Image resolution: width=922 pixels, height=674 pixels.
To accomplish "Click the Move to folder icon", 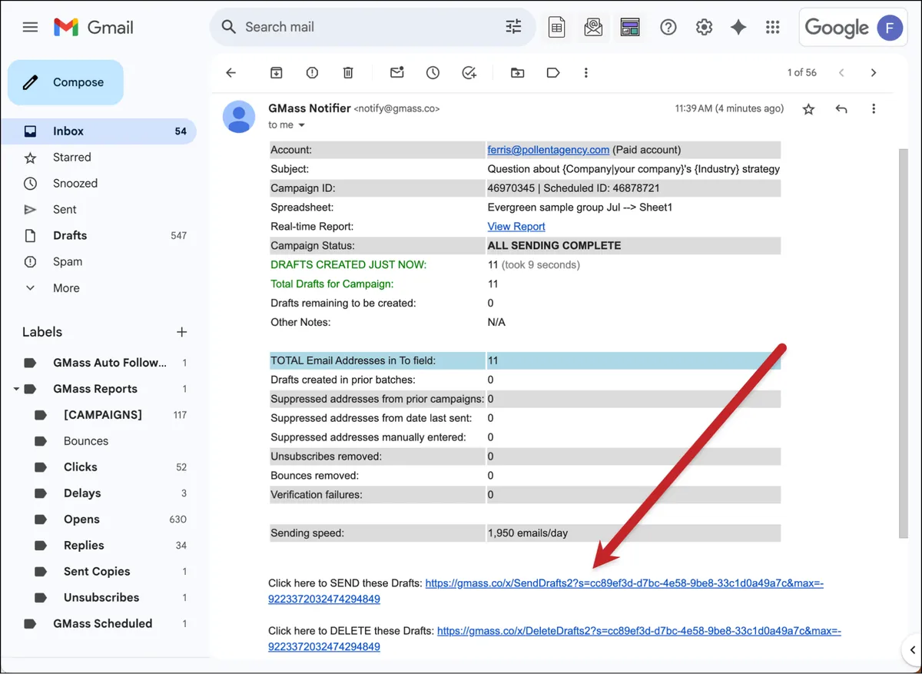I will 518,72.
